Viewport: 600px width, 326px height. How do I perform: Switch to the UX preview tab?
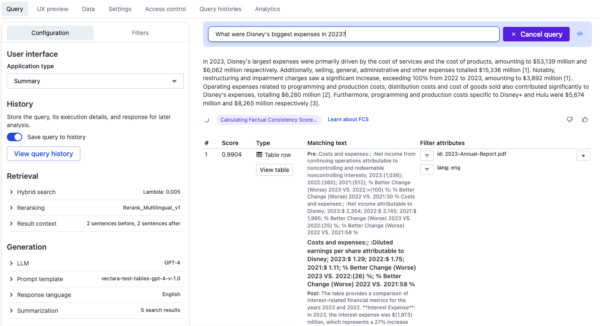point(52,9)
